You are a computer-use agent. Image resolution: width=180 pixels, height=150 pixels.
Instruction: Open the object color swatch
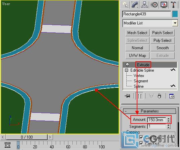point(175,14)
